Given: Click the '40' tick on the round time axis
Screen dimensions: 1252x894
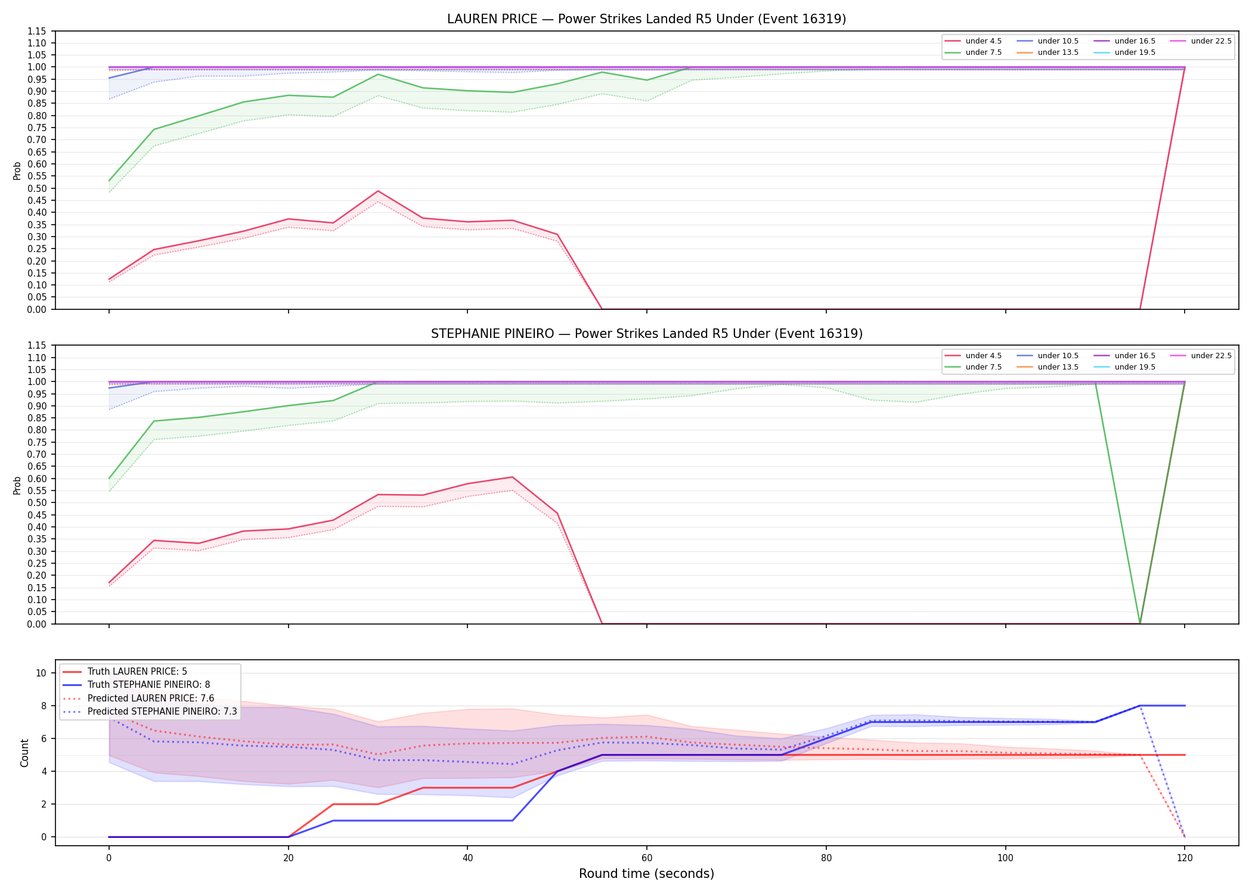Looking at the screenshot, I should (x=467, y=858).
